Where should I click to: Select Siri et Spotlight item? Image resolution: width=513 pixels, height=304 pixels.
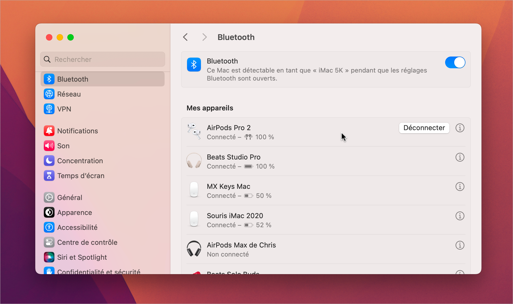click(x=82, y=257)
